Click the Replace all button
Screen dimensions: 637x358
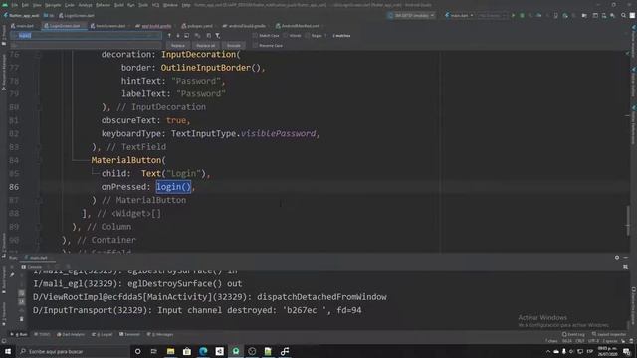click(x=206, y=45)
